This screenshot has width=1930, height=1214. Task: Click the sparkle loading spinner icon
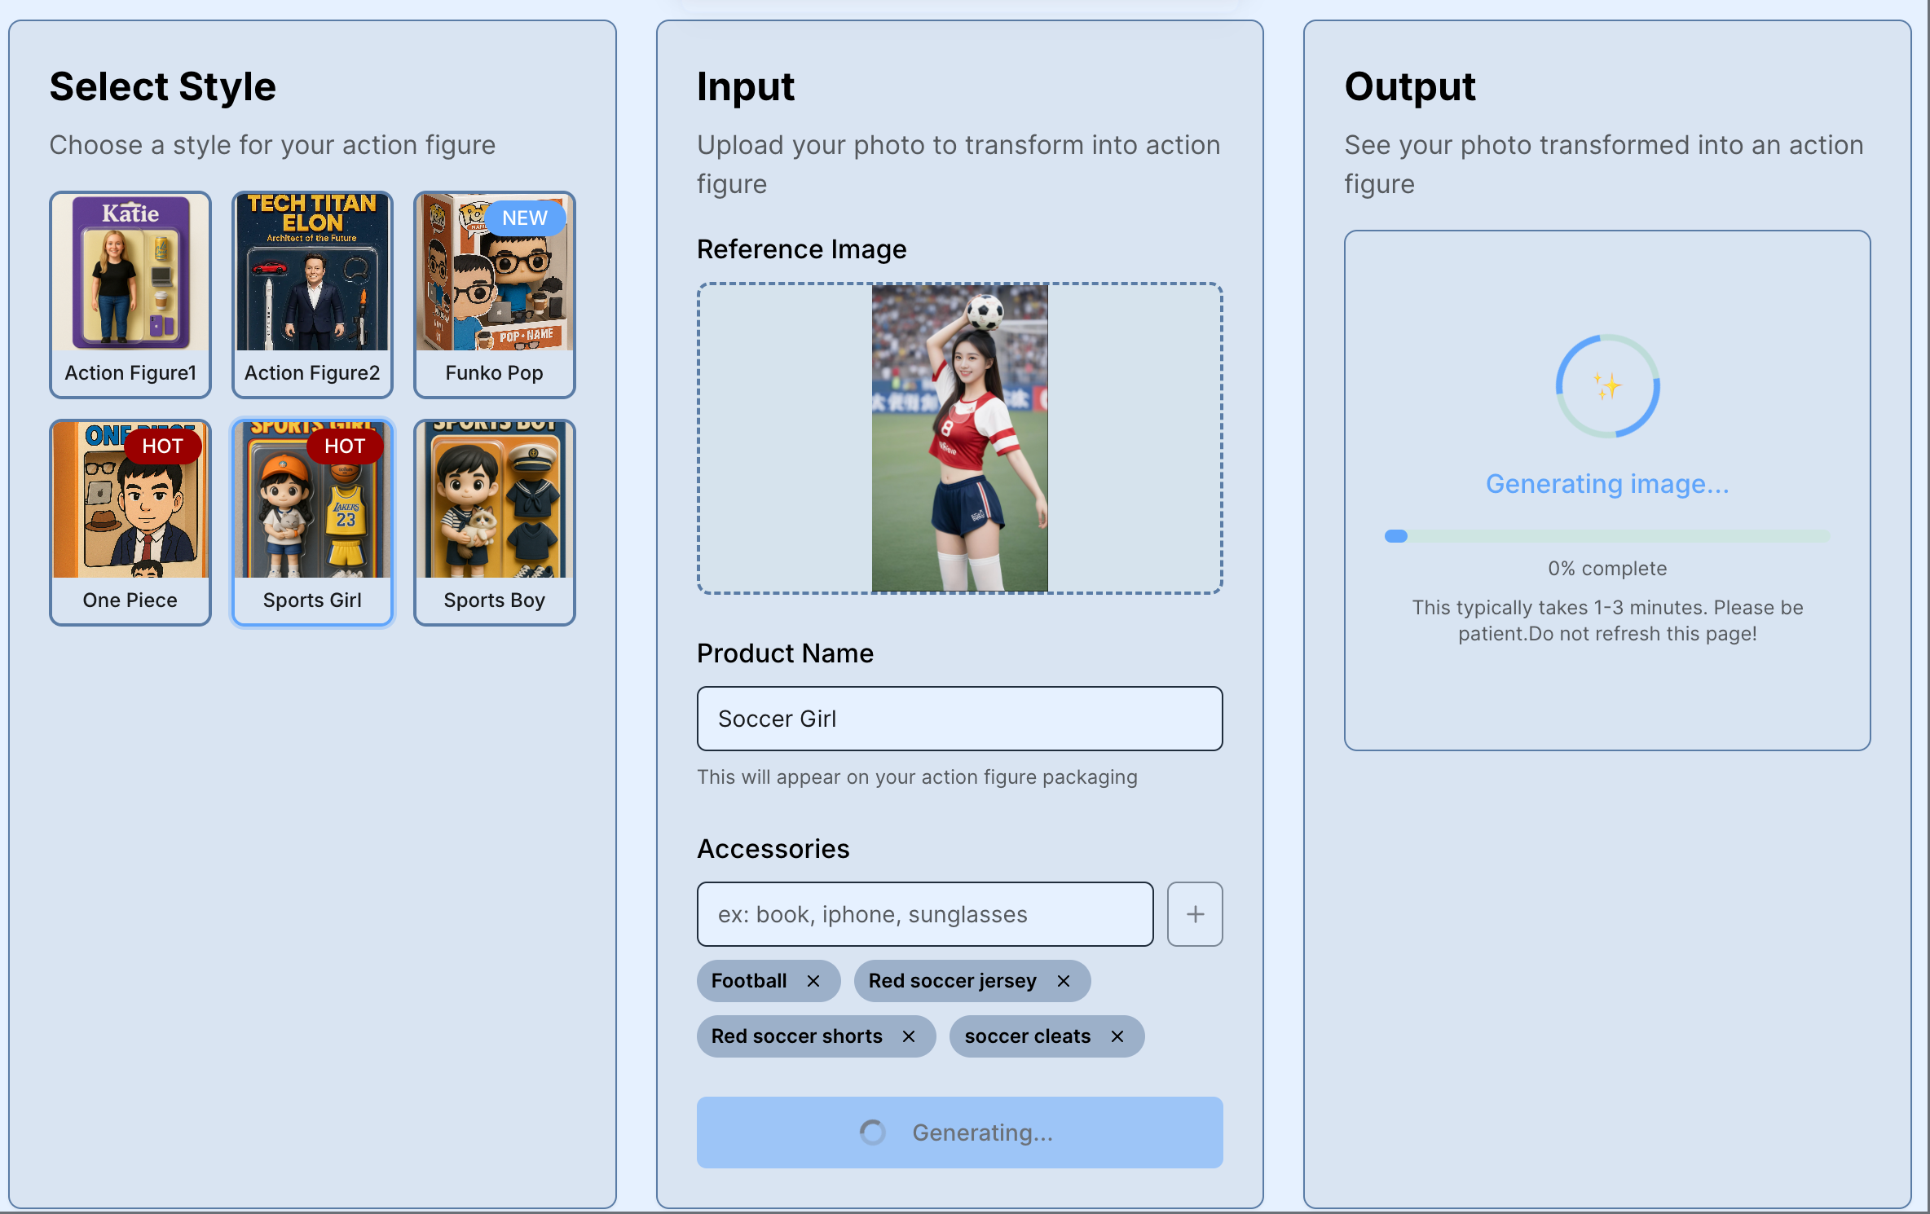(x=1607, y=386)
